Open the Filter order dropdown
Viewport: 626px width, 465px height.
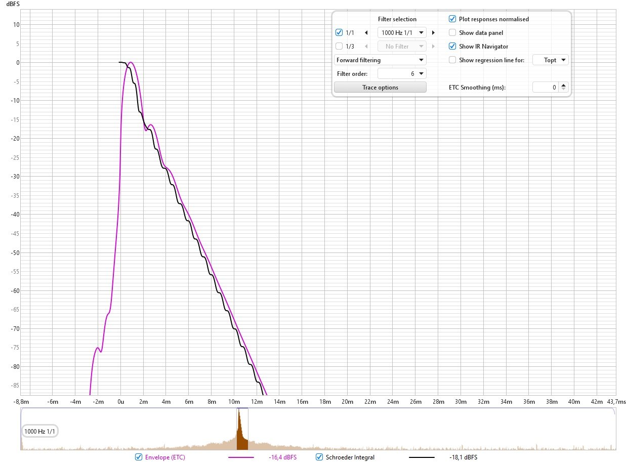402,74
